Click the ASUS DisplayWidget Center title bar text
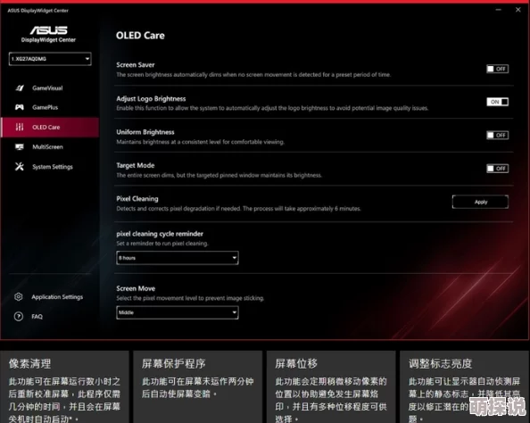 click(x=37, y=11)
